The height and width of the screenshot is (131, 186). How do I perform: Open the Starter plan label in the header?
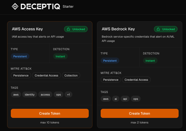[68, 6]
